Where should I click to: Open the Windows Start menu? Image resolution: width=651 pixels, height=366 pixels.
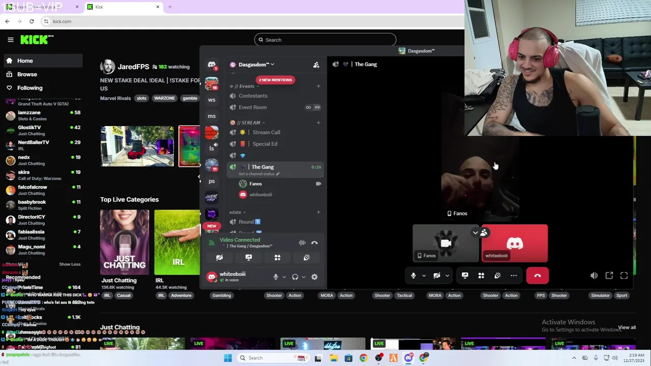(x=228, y=358)
